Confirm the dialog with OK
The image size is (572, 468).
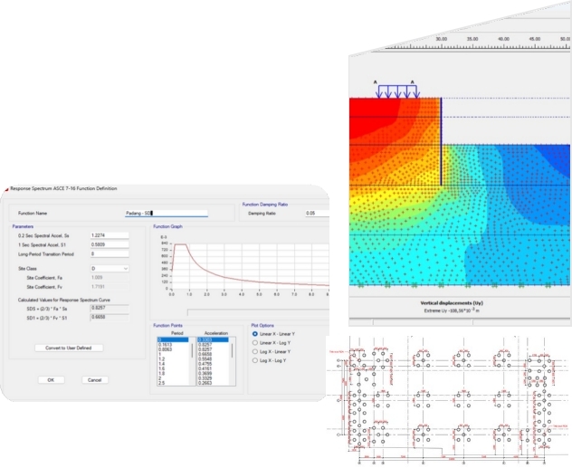point(51,379)
